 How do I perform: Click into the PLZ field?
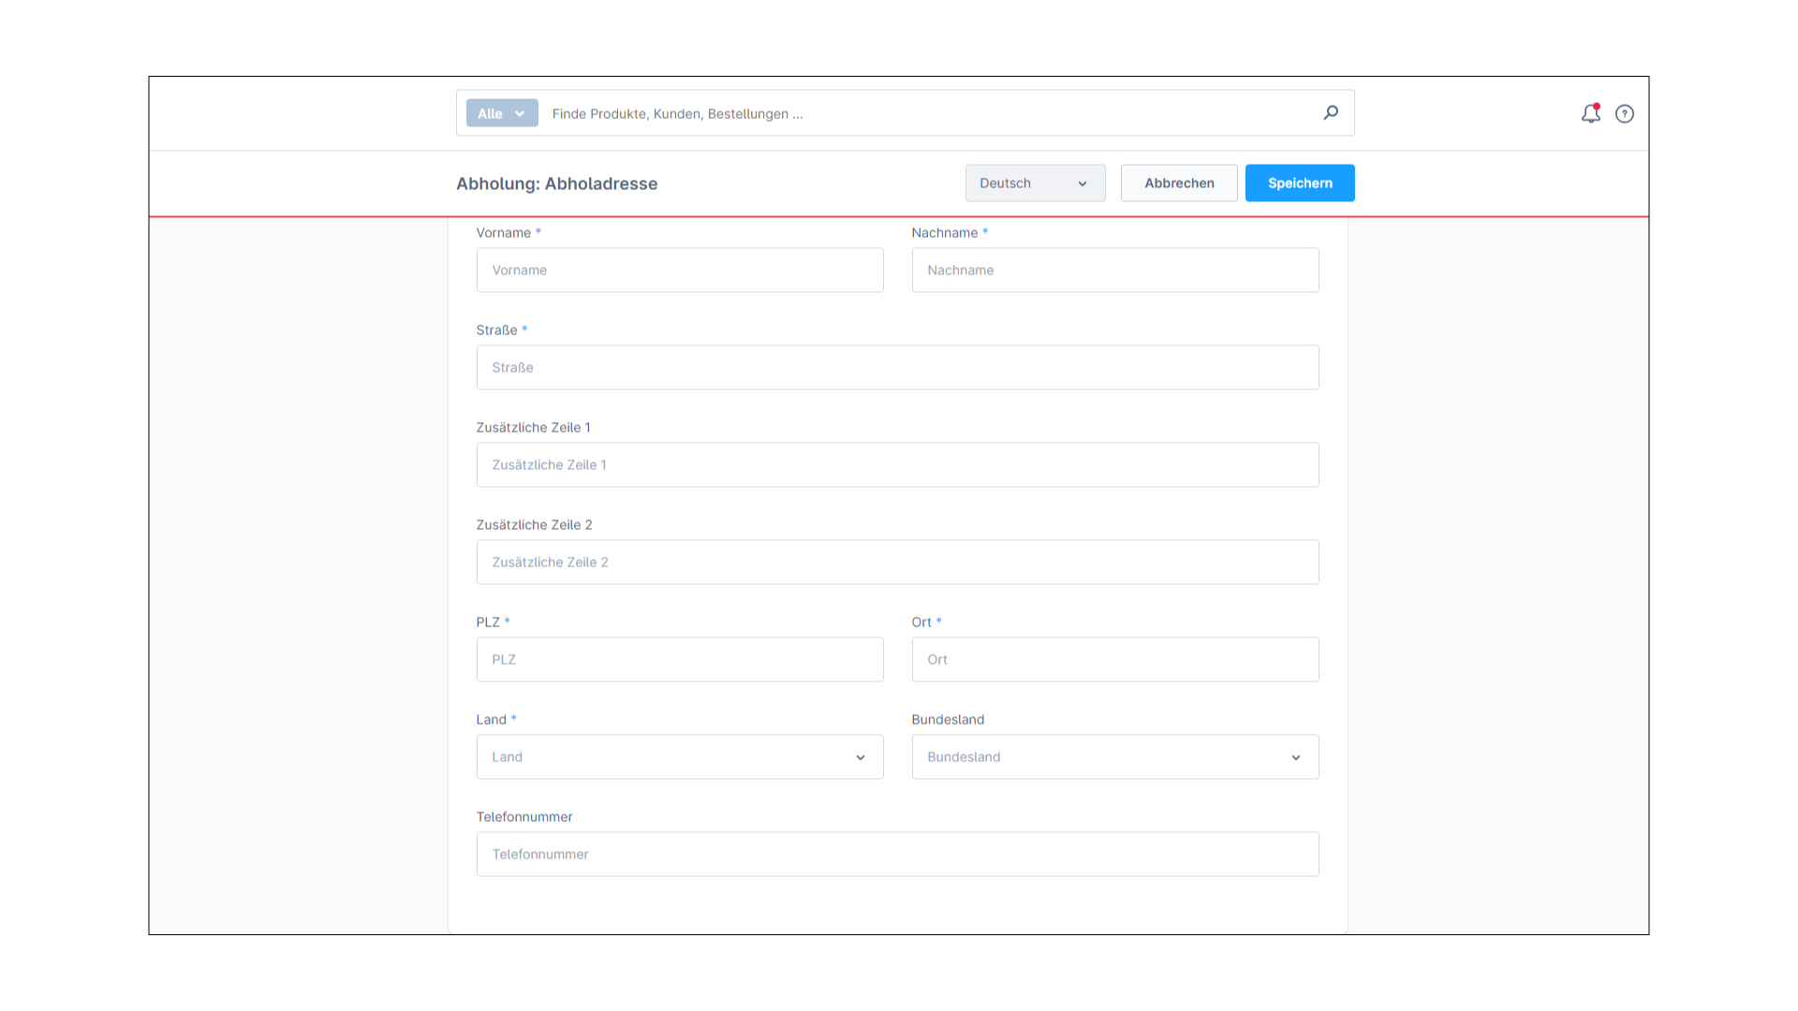coord(680,659)
